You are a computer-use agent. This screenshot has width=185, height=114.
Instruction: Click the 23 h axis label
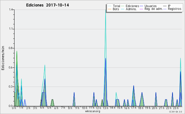176,108
